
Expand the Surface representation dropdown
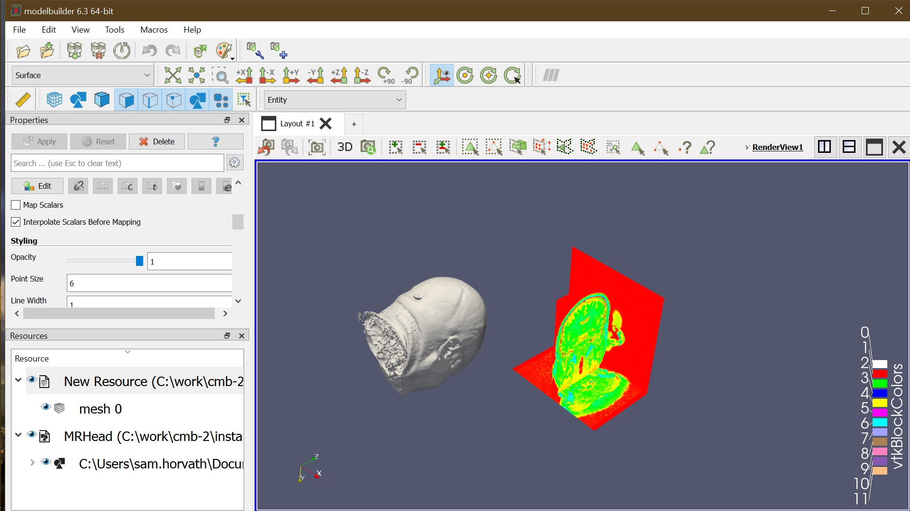pos(146,75)
